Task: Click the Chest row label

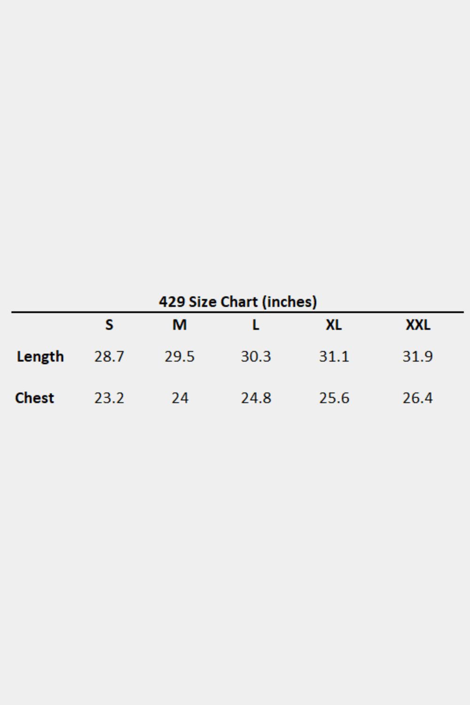Action: point(34,398)
